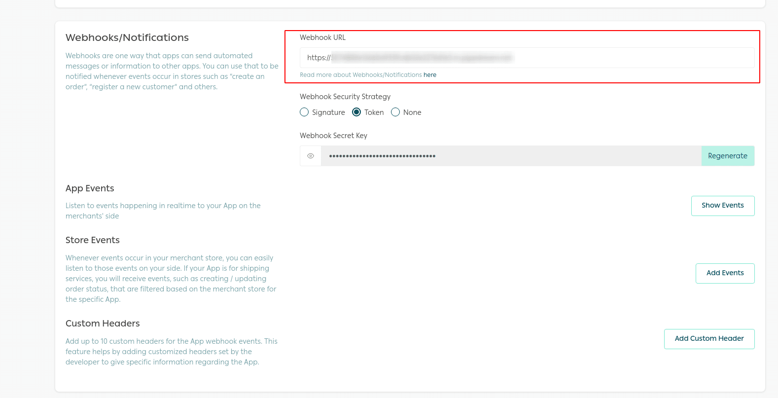Viewport: 778px width, 398px height.
Task: Click the masked Webhook Secret Key field
Action: point(511,156)
